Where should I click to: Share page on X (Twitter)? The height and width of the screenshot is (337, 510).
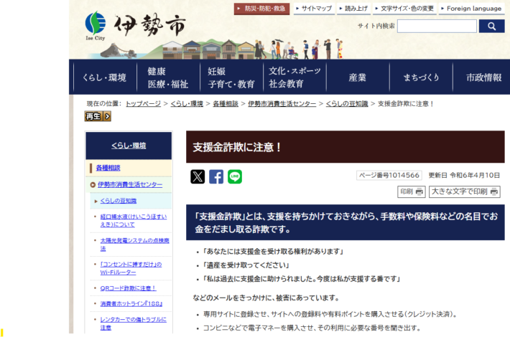point(198,176)
